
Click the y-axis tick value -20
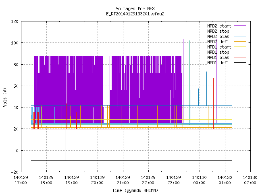click(x=15, y=172)
